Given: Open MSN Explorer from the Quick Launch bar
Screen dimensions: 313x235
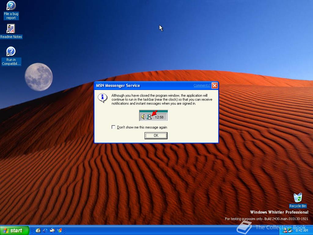Looking at the screenshot, I should [60, 231].
